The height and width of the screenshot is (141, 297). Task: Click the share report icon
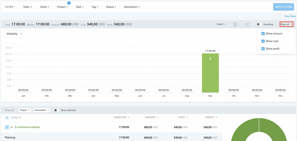click(x=247, y=24)
